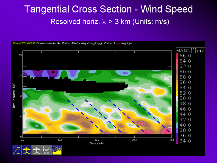Click the 42.0 legend value
This screenshot has width=217, height=163.
tap(185, 120)
